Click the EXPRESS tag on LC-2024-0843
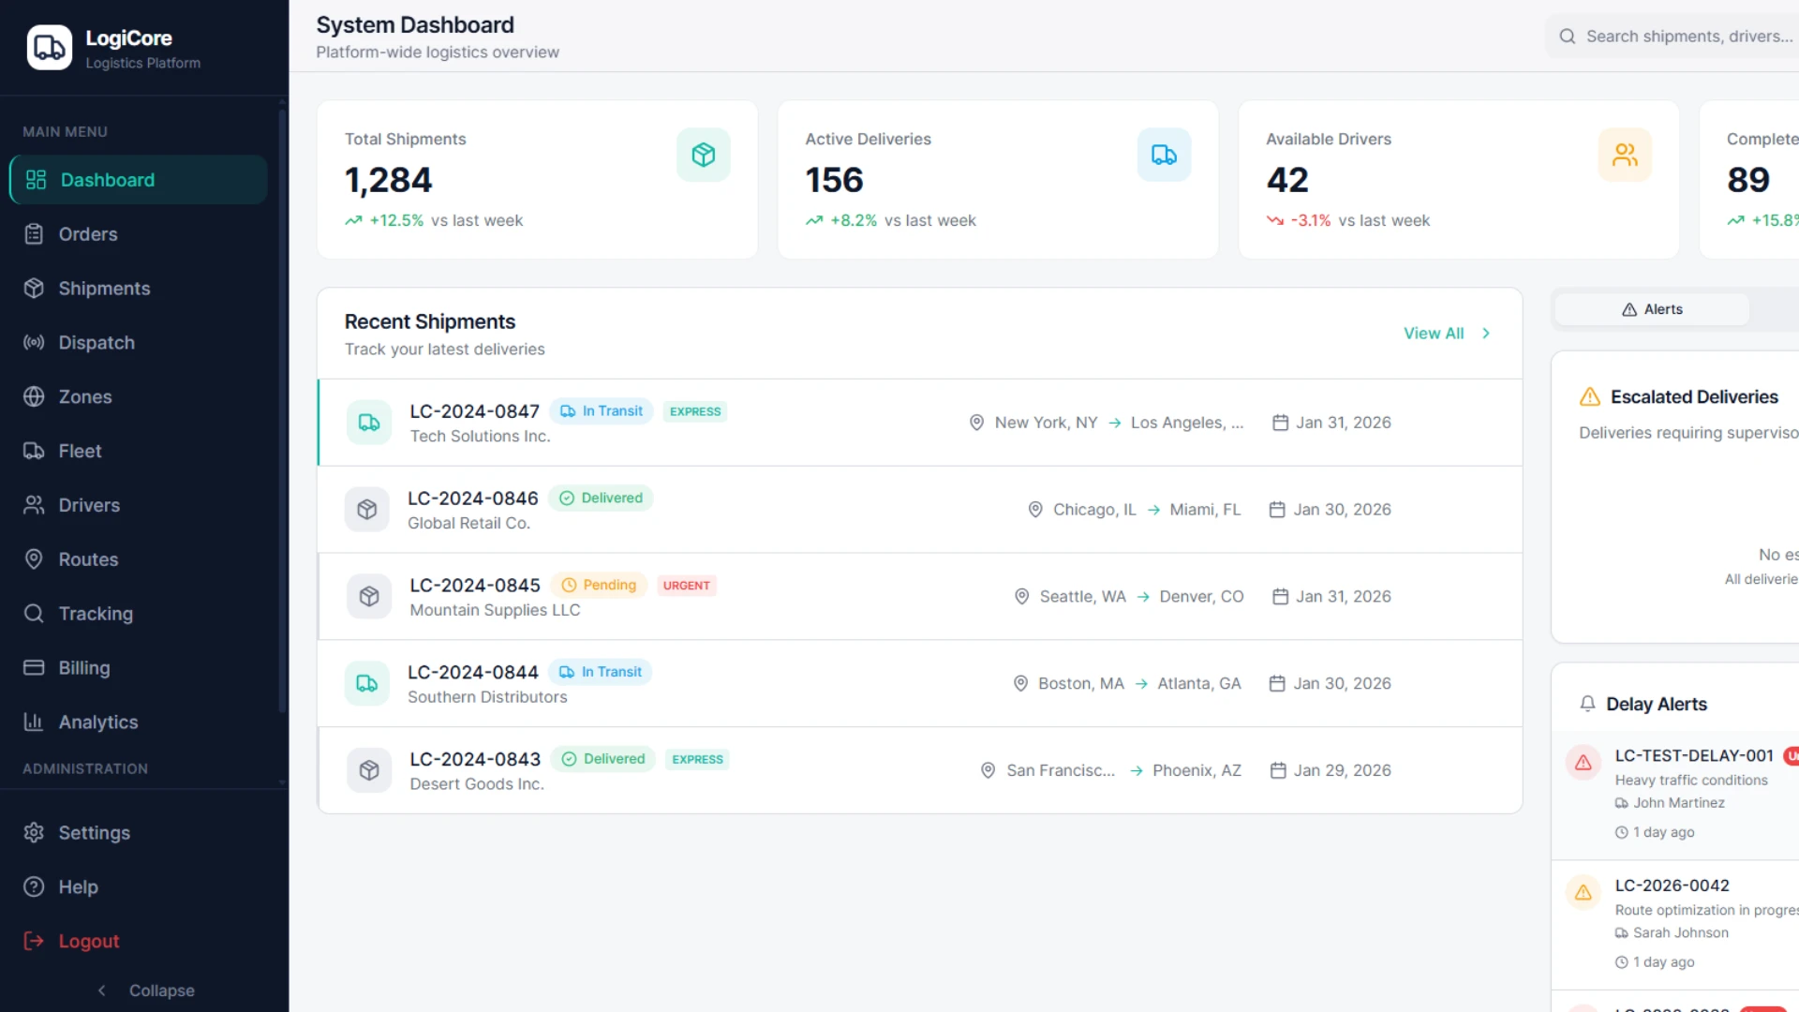Viewport: 1799px width, 1012px height. 698,759
